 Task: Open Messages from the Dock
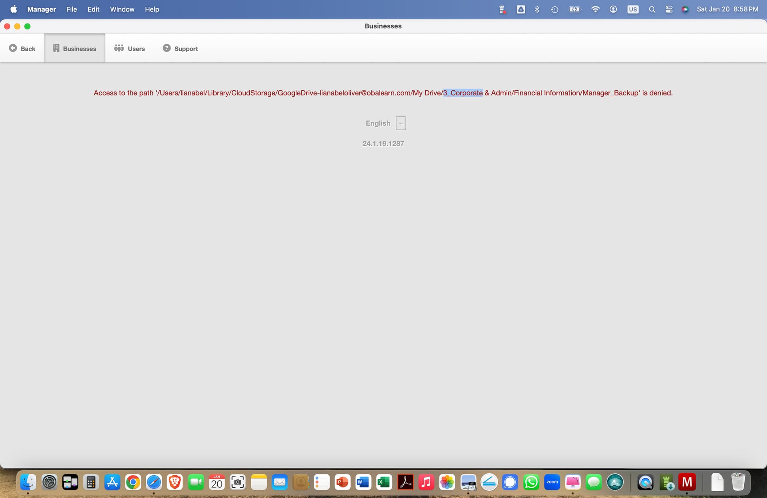[594, 482]
